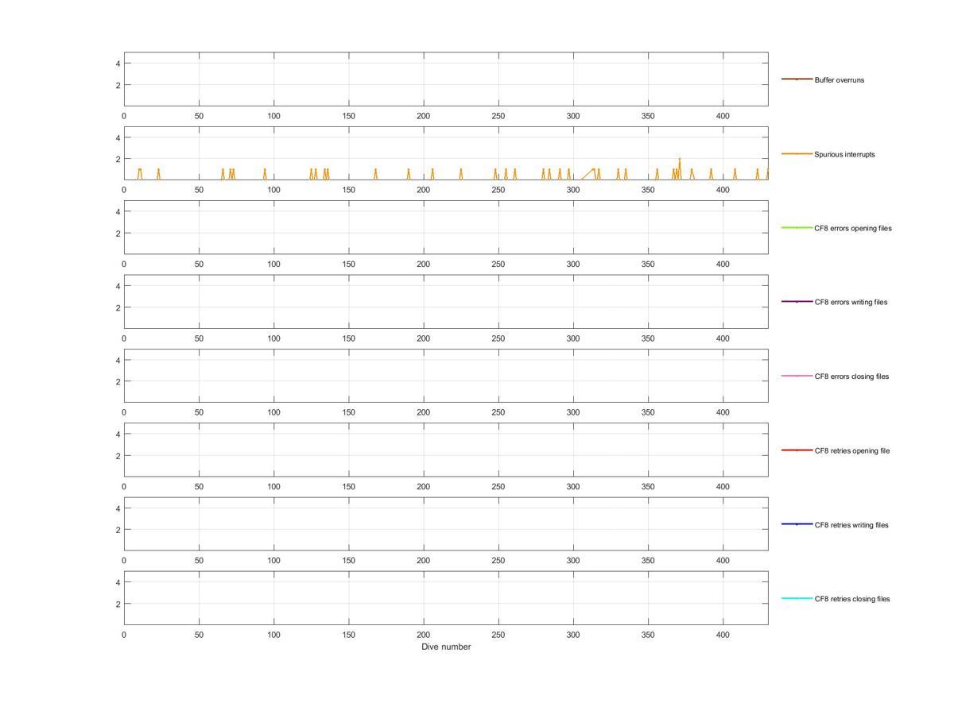Screen dimensions: 954x703
Task: Click the Spurious interrupts legend label
Action: [844, 154]
